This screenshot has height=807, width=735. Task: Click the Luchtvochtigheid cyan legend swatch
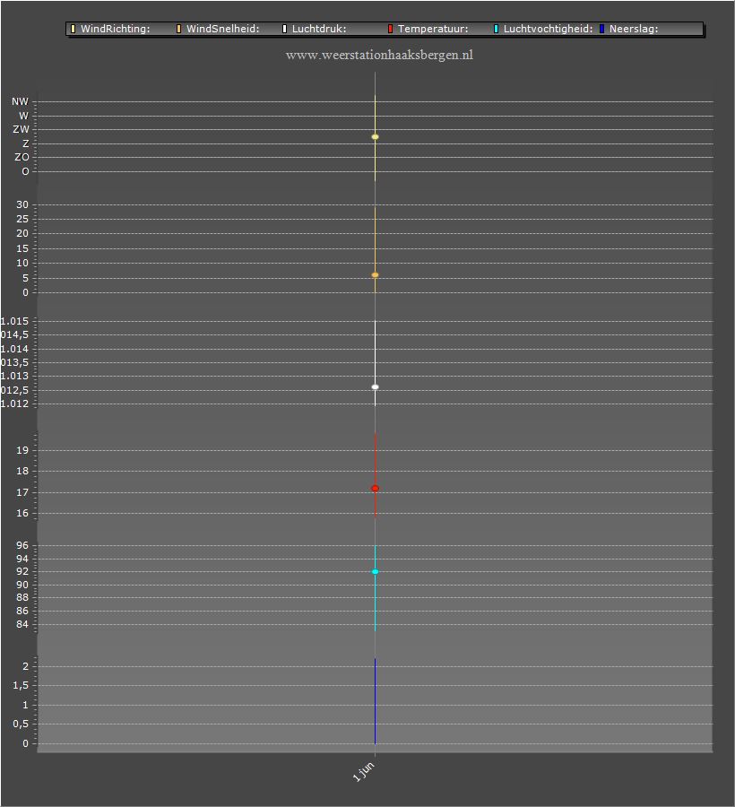[x=497, y=29]
